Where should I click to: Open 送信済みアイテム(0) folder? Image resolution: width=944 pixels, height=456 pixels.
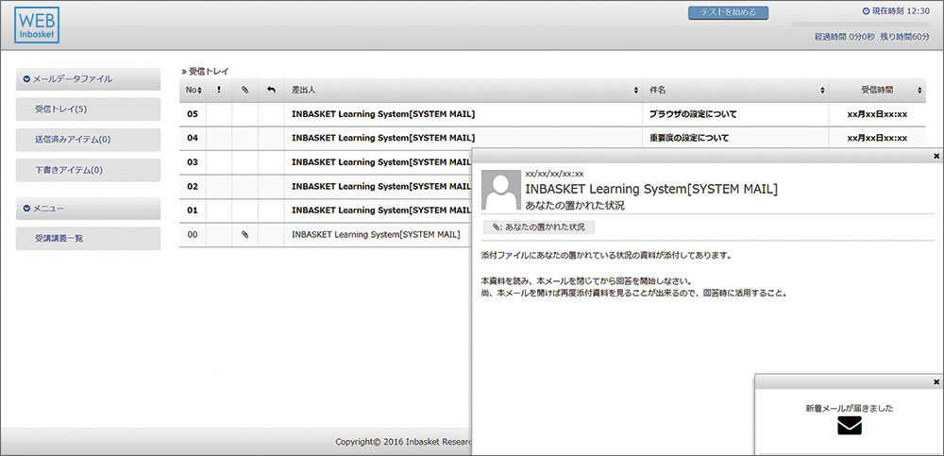(x=89, y=140)
